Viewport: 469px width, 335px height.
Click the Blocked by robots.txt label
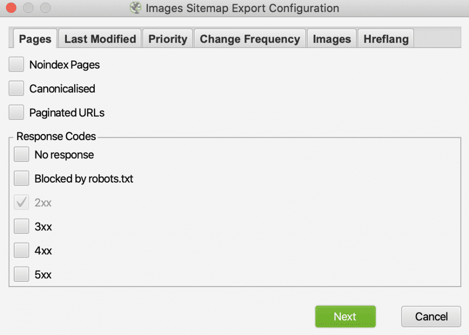coord(84,178)
